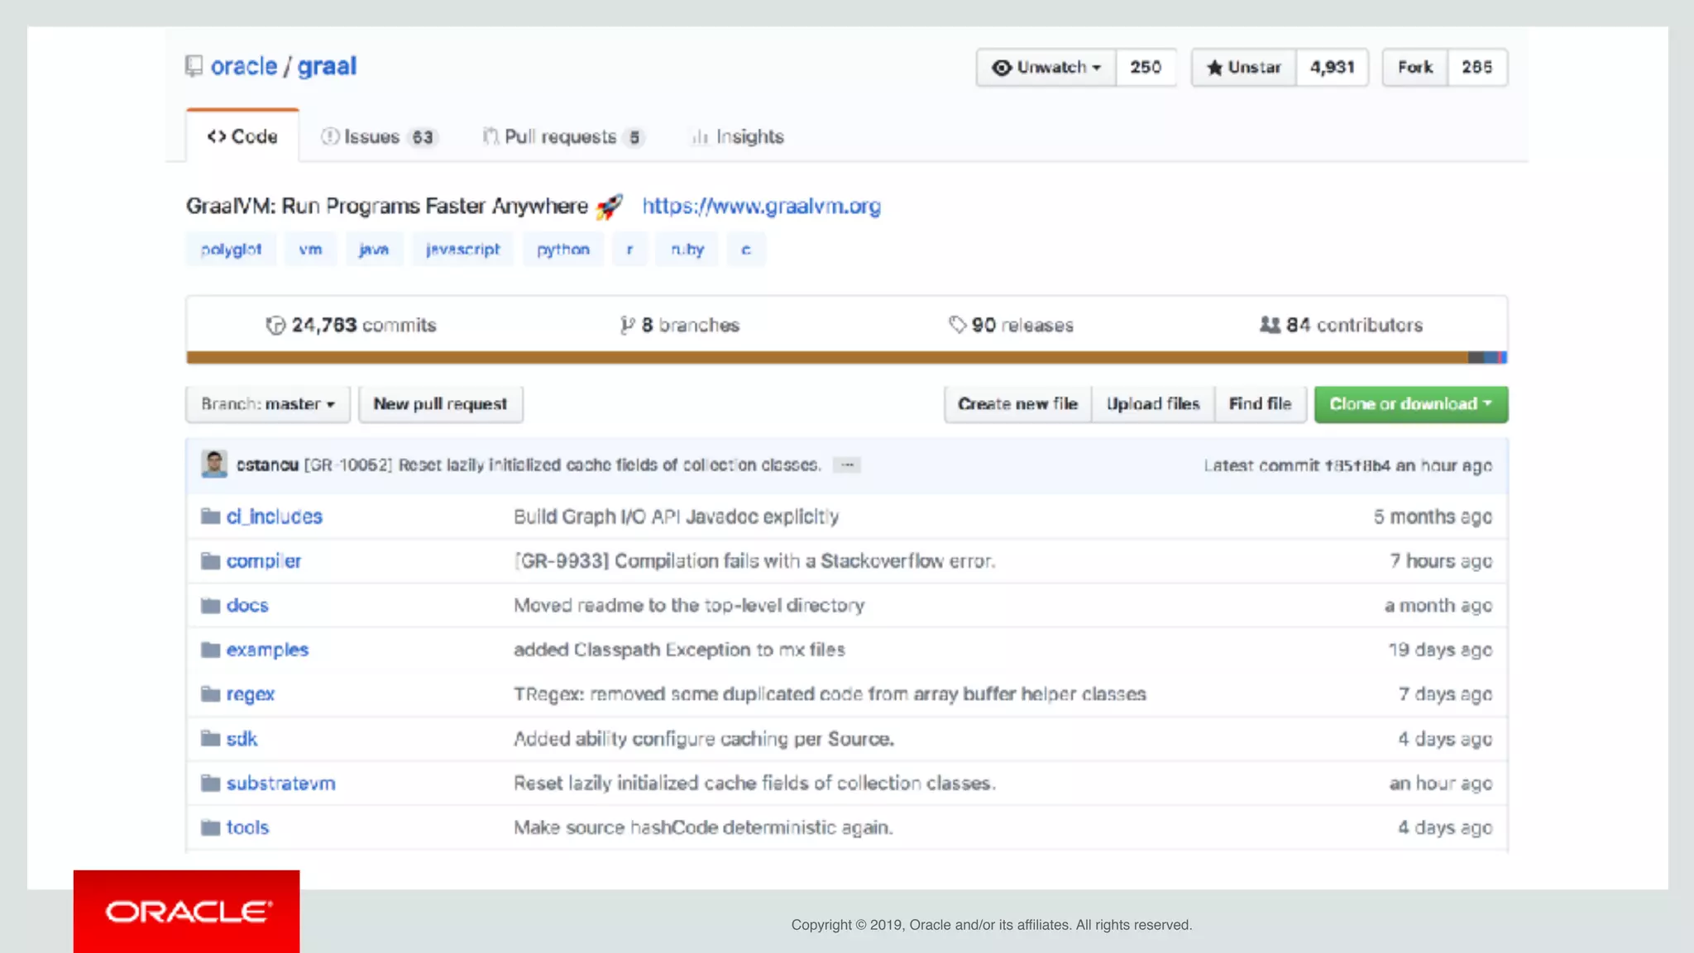Toggle Unstar on the repository

click(1244, 67)
